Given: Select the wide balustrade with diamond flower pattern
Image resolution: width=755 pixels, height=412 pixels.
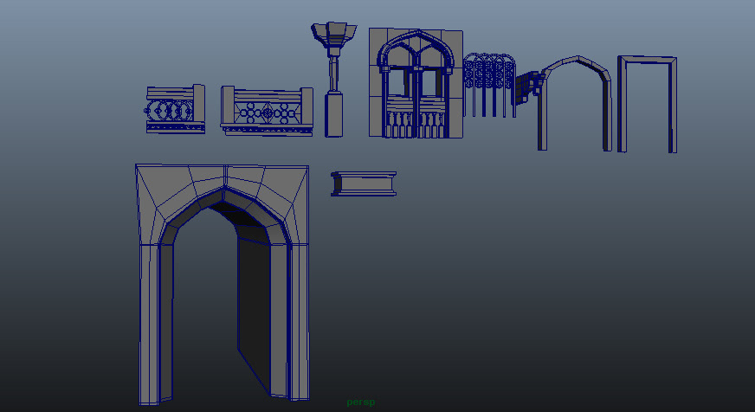Looking at the screenshot, I should [267, 112].
